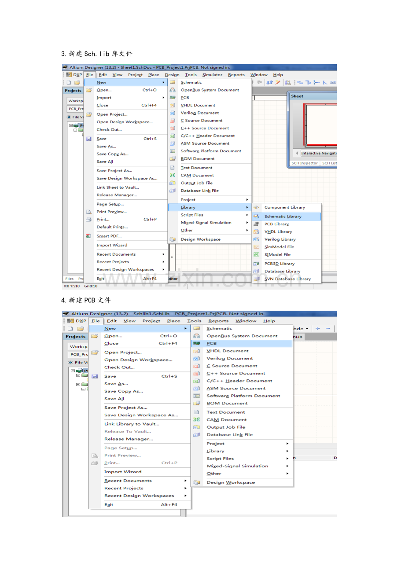Click the Smart PDF icon in File menu
Viewport: 405px width, 573px height.
coord(88,236)
